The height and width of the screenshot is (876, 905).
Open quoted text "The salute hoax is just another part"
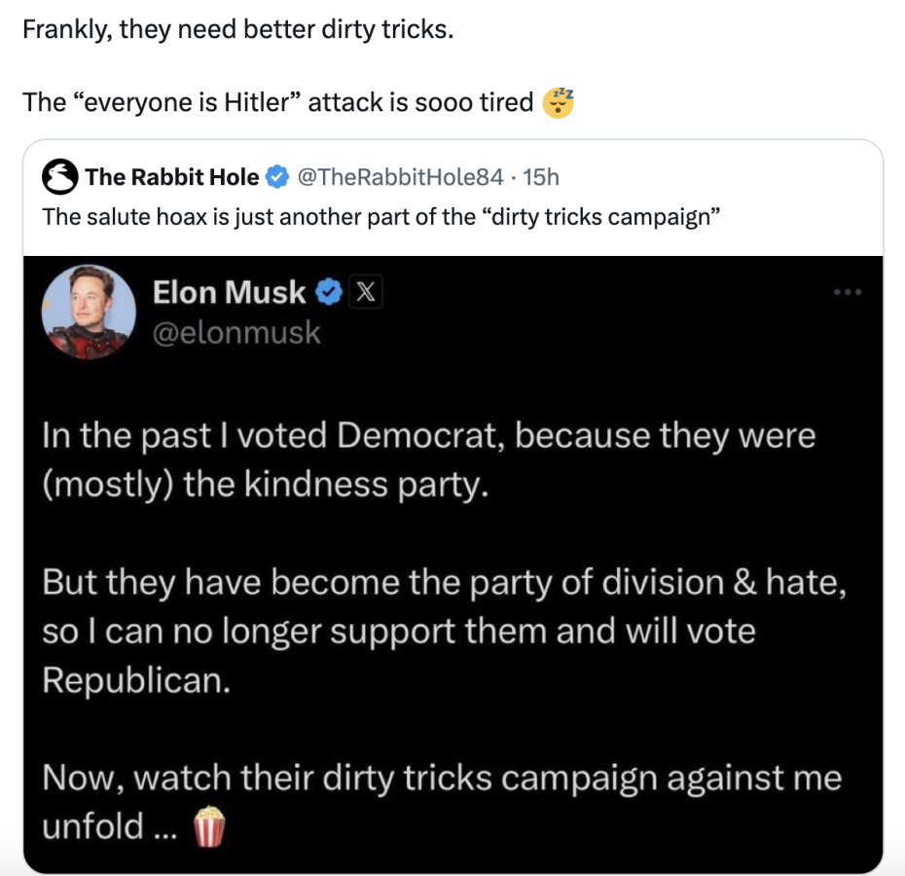click(x=380, y=215)
